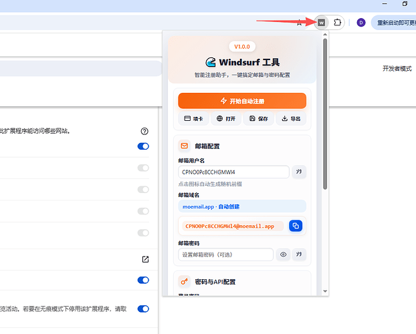Toggle the switch below the external link row
The image size is (416, 334).
pos(143,280)
